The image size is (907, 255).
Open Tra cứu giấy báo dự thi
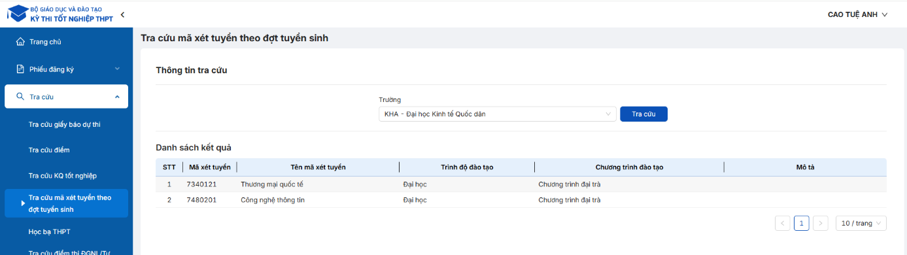(x=66, y=124)
